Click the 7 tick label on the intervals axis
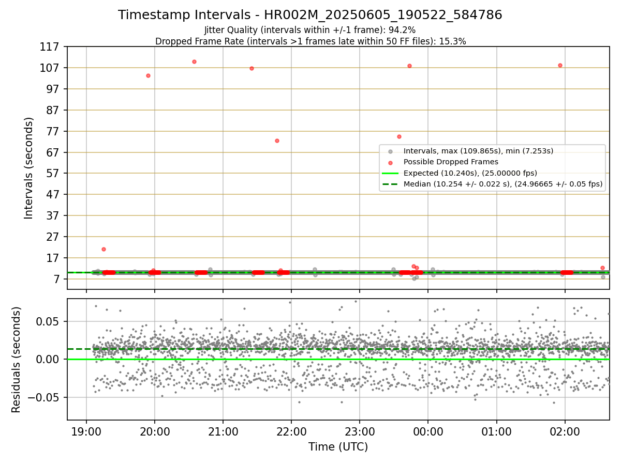 point(57,280)
